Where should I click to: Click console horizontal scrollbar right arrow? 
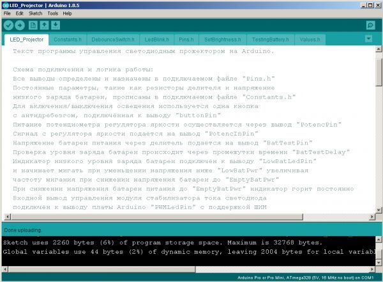coord(372,269)
